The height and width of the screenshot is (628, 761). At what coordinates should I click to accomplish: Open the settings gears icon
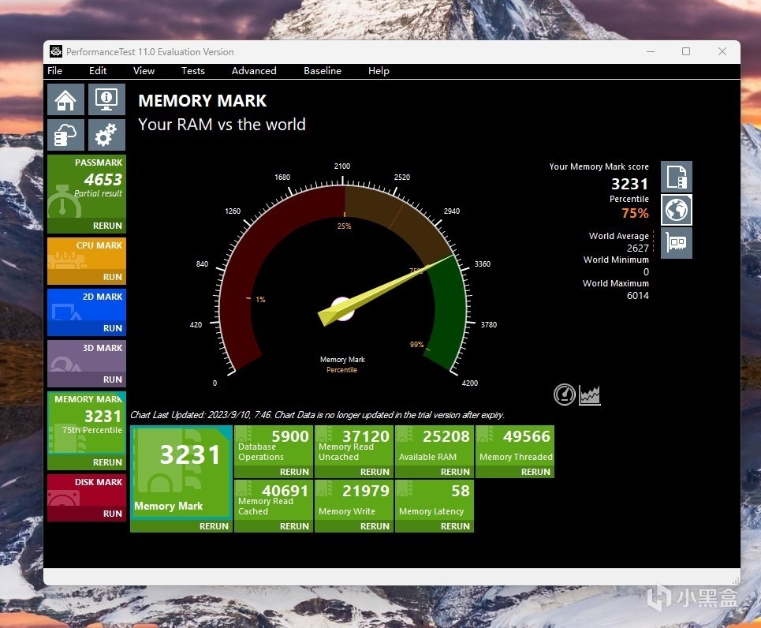coord(106,135)
